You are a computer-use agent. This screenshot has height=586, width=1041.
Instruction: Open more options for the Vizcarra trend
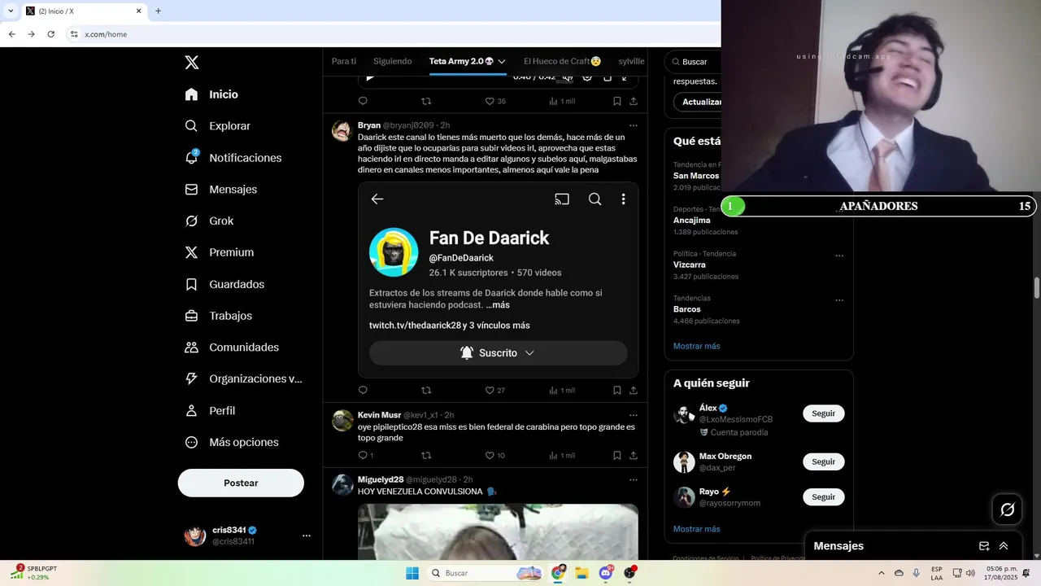(x=839, y=256)
